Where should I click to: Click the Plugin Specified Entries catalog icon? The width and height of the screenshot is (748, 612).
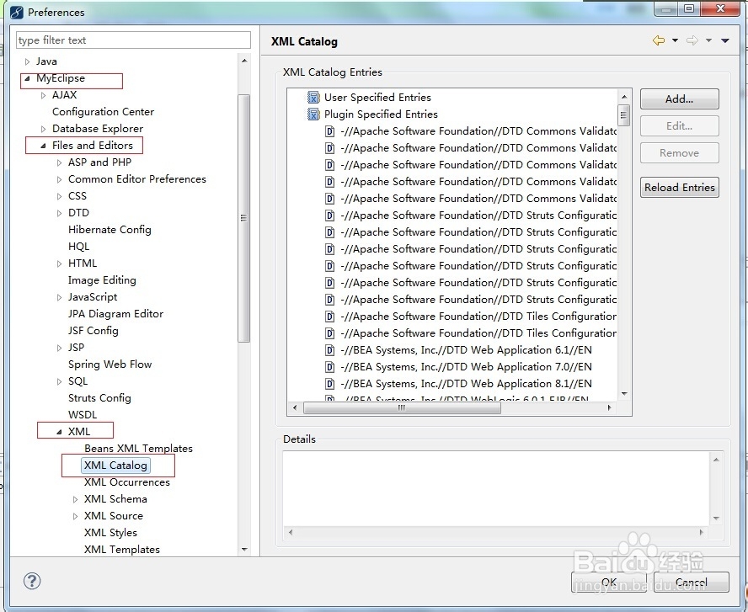pos(313,114)
